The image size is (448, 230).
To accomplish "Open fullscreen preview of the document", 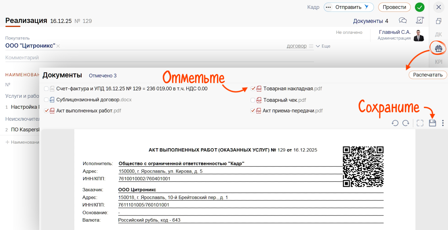I will (420, 123).
